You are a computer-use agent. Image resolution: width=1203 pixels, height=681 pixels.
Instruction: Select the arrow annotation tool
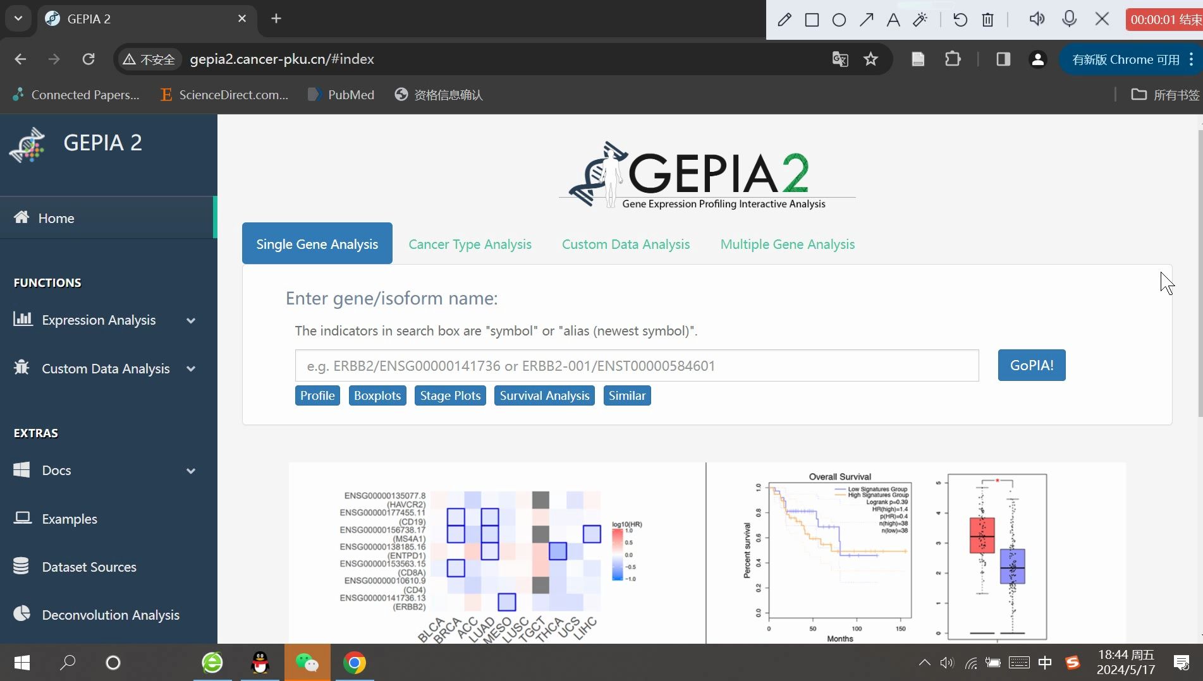point(866,20)
